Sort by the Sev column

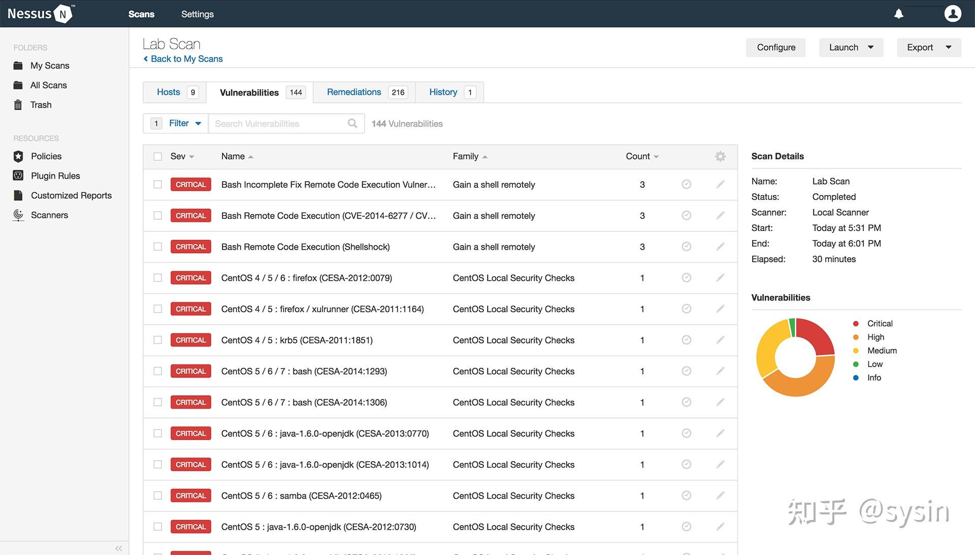pyautogui.click(x=182, y=156)
